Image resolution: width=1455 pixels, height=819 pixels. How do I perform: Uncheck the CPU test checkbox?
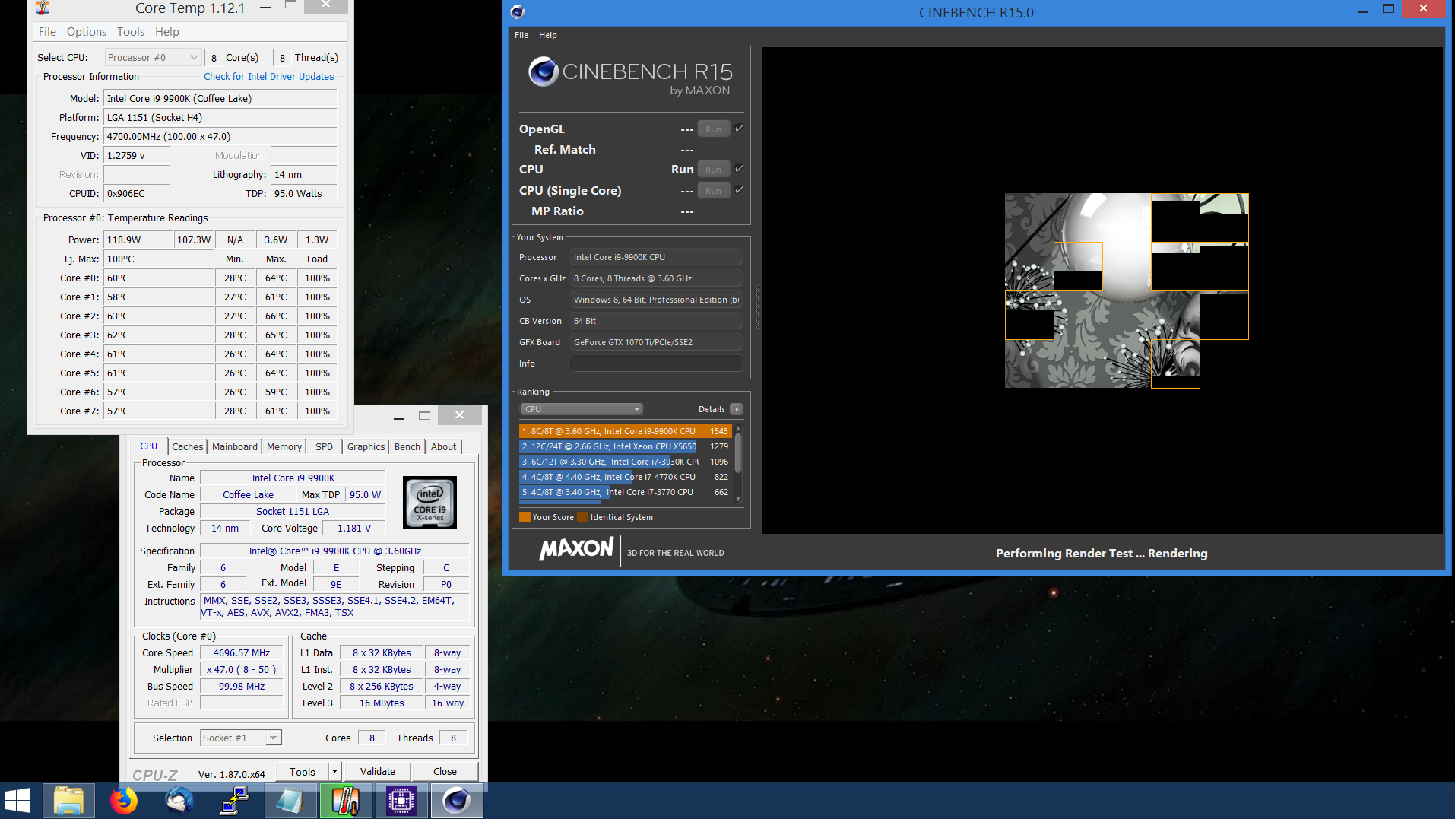740,168
